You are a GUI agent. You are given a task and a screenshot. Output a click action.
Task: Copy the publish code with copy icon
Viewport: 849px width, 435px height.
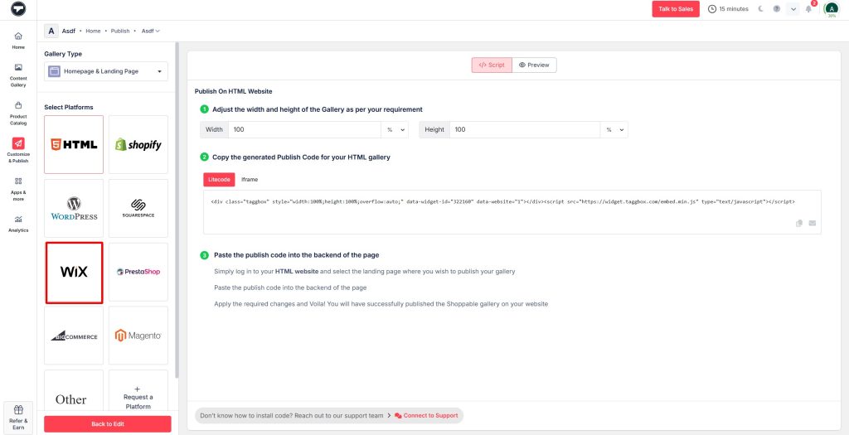point(799,223)
